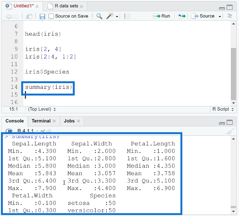Open the Jobs tab
This screenshot has width=239, height=216.
[x=69, y=121]
